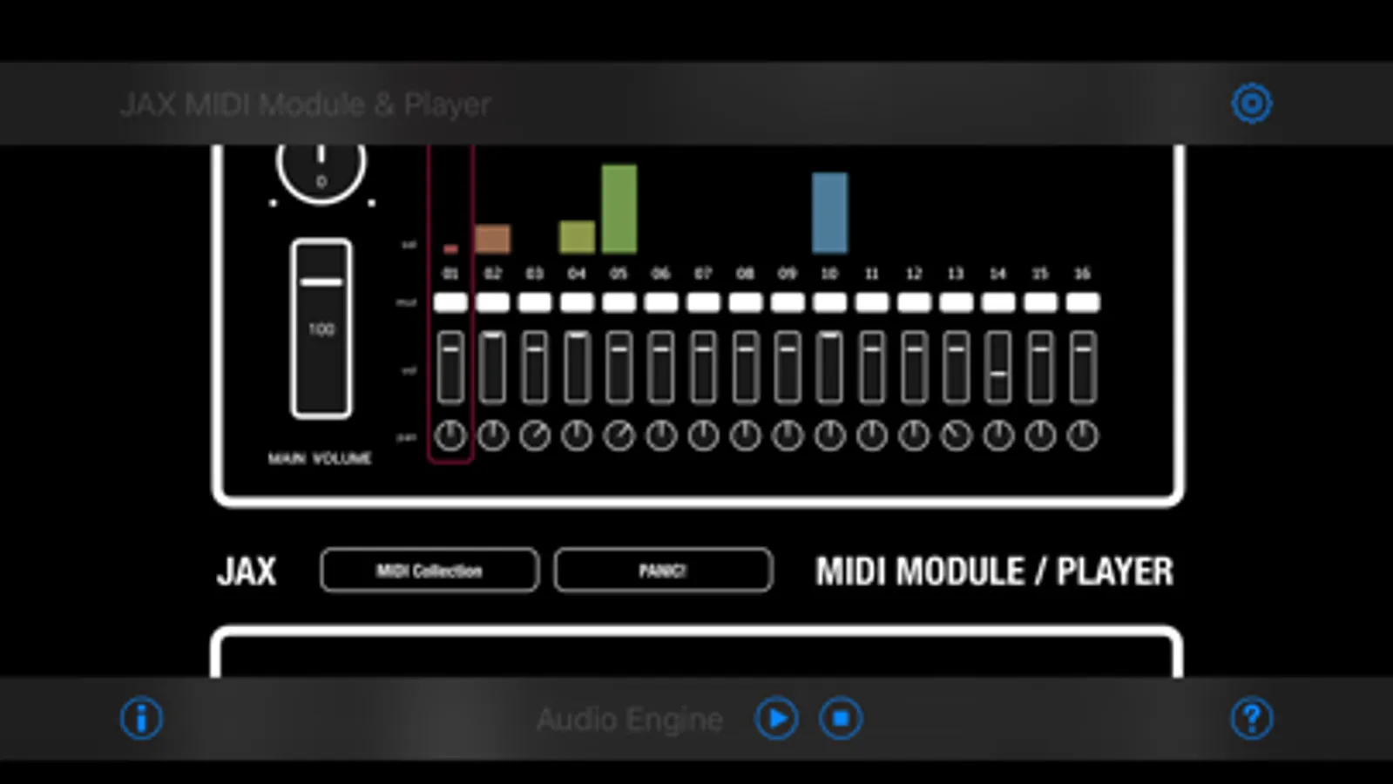Click channel 14 pan knob
1393x784 pixels.
click(x=998, y=436)
